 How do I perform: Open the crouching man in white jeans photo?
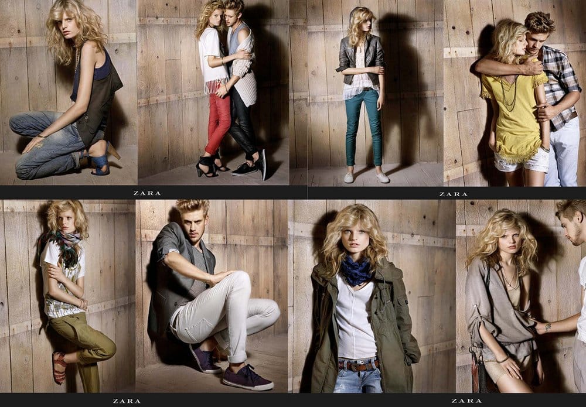tap(211, 293)
